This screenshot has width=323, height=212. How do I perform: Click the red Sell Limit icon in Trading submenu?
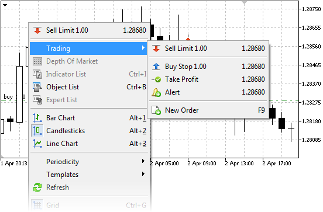coord(156,48)
